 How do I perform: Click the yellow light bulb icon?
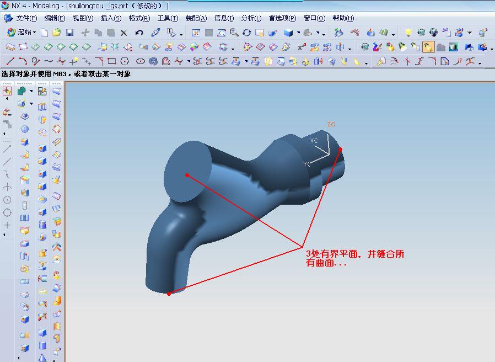pyautogui.click(x=408, y=32)
